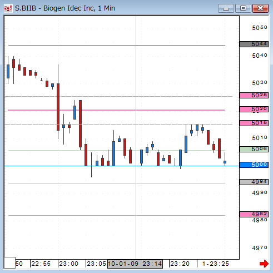Select the pink 4982 price label

pyautogui.click(x=254, y=214)
